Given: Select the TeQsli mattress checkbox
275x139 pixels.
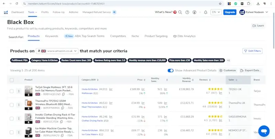Looking at the screenshot, I should (12, 91).
